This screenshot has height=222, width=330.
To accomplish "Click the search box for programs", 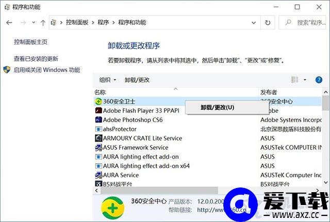I will (x=302, y=23).
